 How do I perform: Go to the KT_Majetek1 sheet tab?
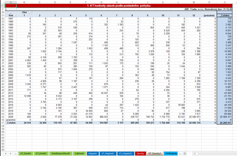107,153
